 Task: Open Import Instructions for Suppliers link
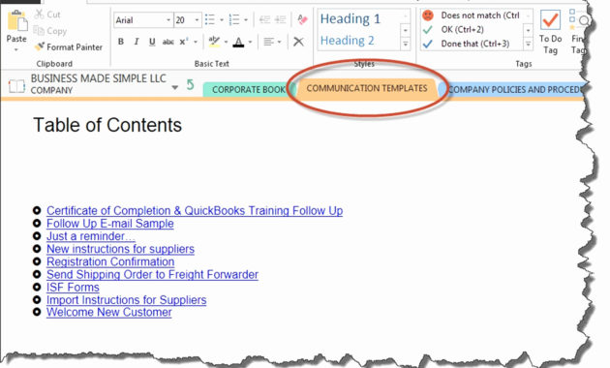tap(127, 300)
